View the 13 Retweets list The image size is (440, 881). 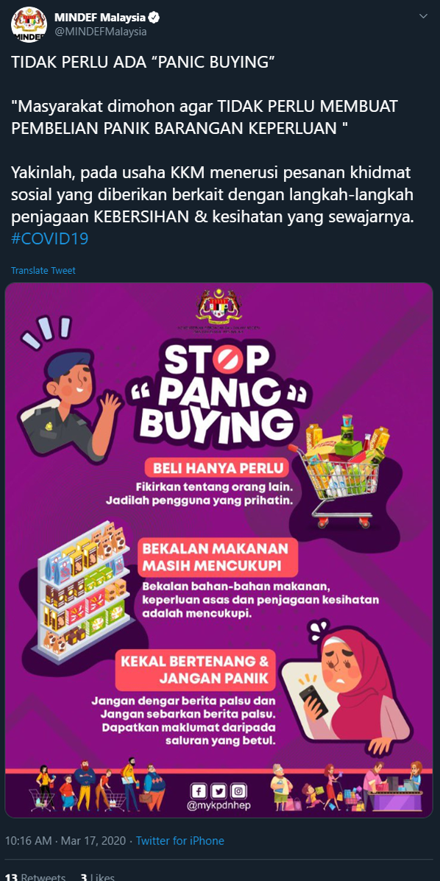(35, 877)
